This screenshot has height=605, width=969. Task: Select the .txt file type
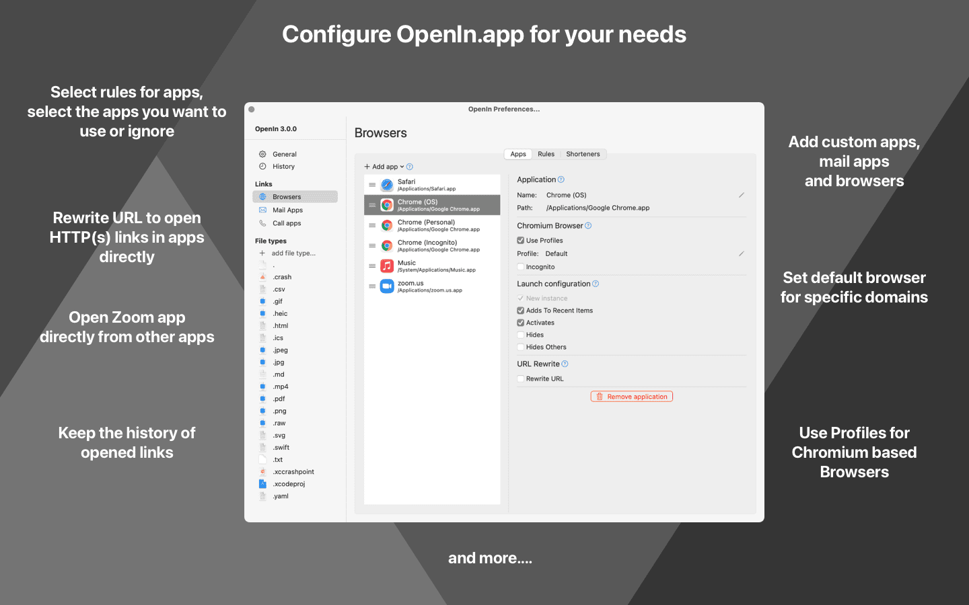[278, 460]
